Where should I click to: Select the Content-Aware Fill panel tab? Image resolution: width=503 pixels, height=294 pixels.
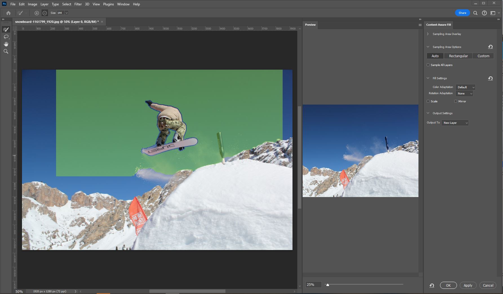click(x=438, y=25)
